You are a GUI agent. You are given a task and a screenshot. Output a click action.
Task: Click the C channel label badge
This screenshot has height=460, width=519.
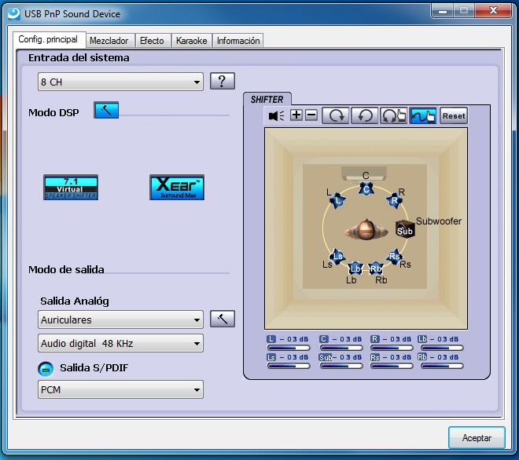(324, 339)
